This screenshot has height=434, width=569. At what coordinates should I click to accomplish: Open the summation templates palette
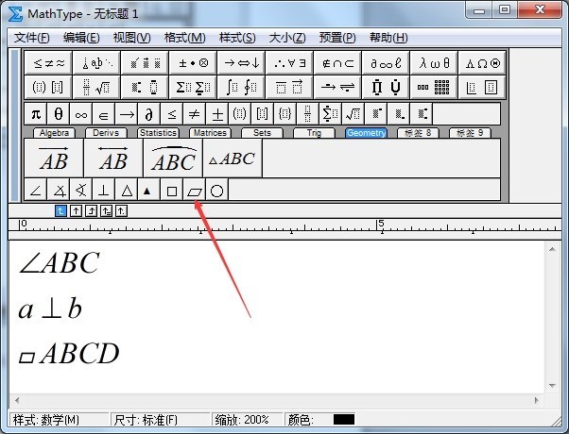point(193,87)
